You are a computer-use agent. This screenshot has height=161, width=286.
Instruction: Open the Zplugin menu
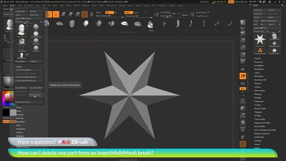coord(172,5)
